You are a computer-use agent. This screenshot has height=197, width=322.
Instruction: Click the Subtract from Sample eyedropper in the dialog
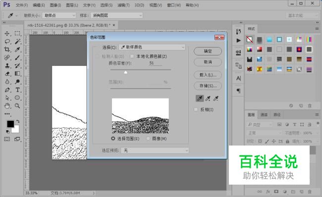[x=216, y=98]
